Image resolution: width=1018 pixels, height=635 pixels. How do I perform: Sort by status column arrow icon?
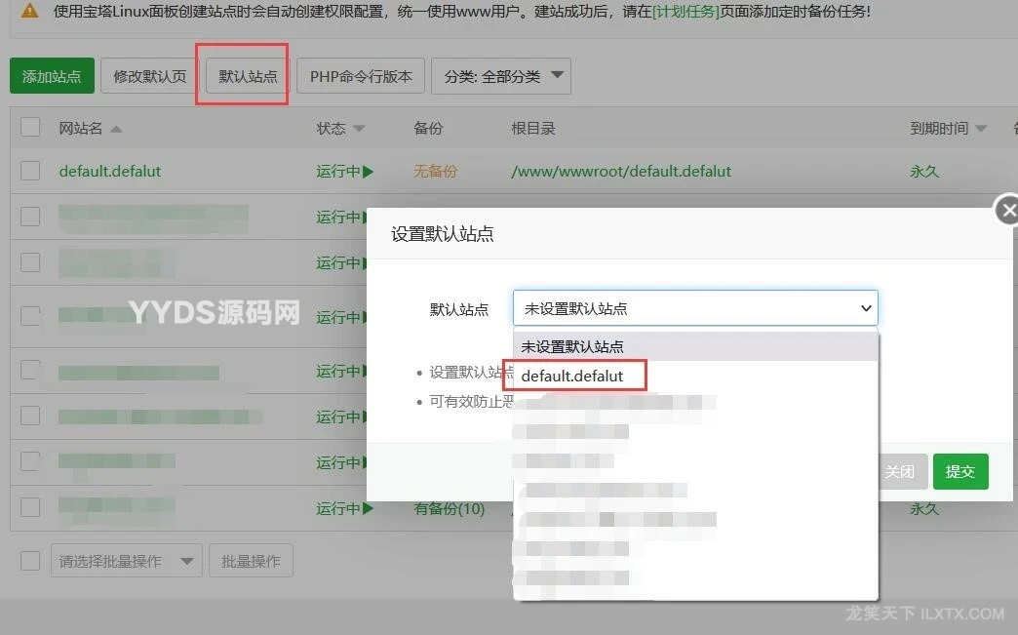tap(359, 129)
